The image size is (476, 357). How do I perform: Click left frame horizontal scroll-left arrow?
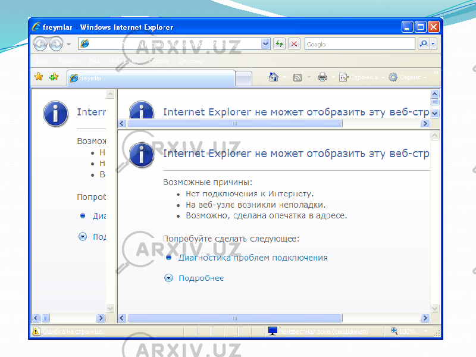pyautogui.click(x=36, y=318)
